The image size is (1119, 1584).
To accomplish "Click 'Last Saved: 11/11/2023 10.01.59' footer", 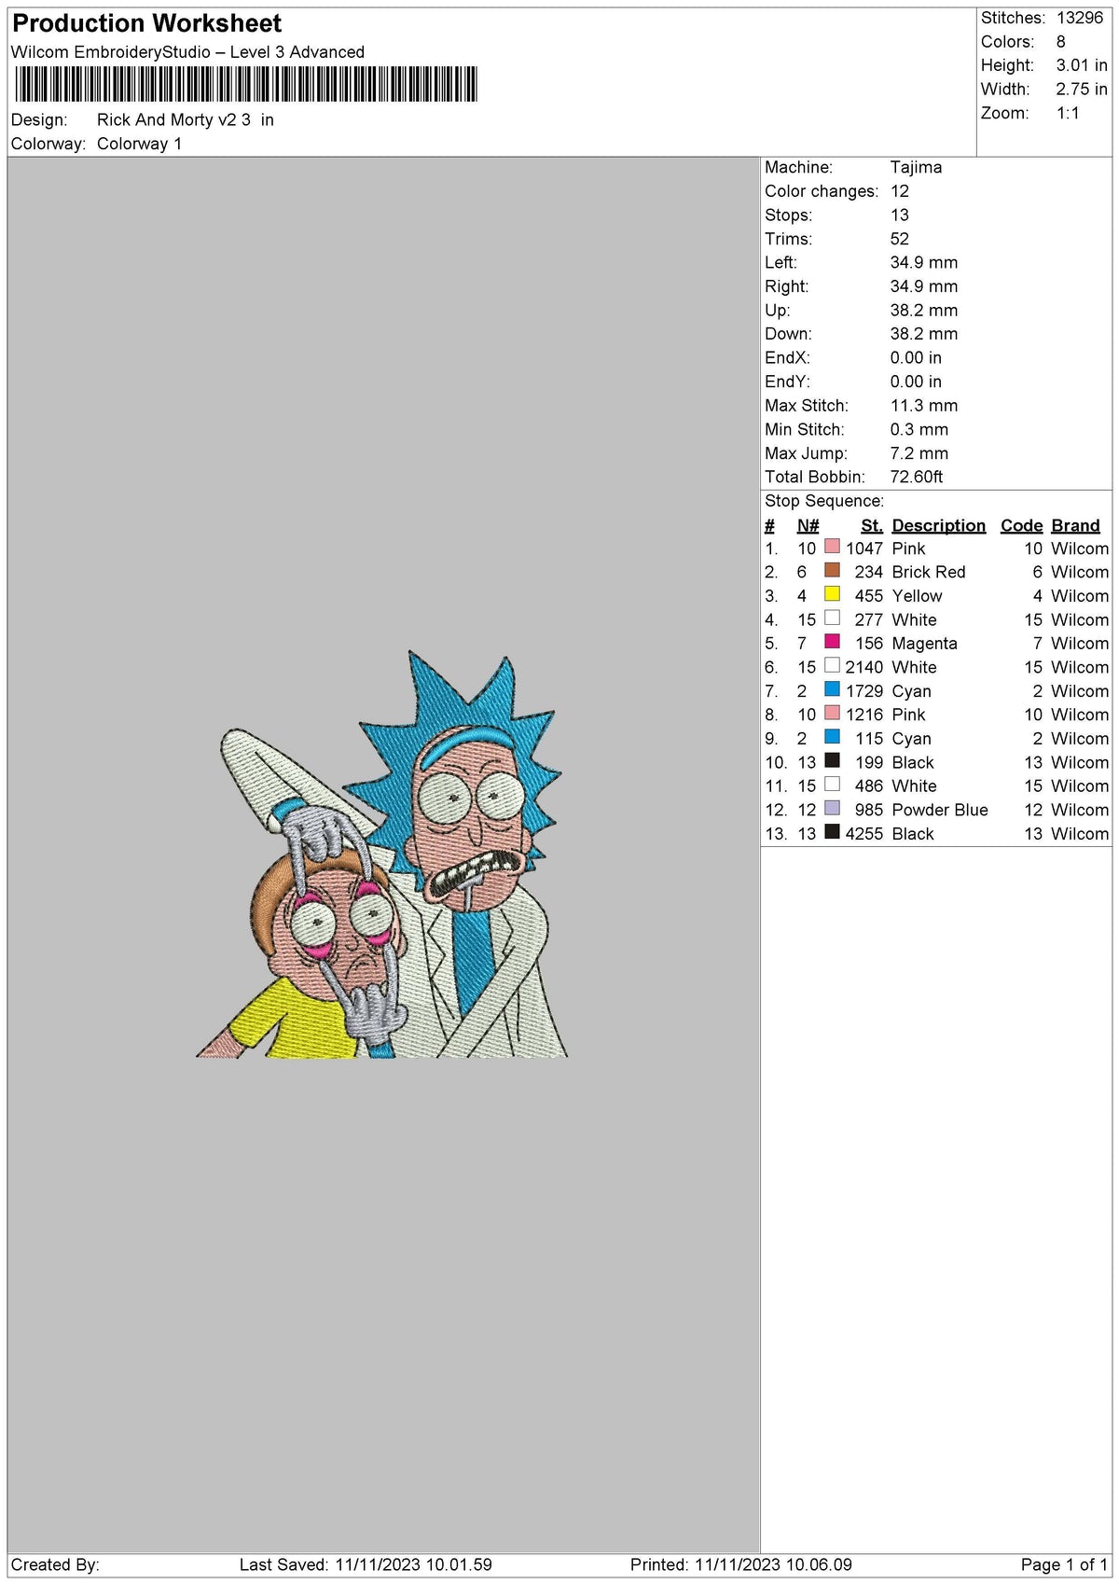I will 366,1564.
